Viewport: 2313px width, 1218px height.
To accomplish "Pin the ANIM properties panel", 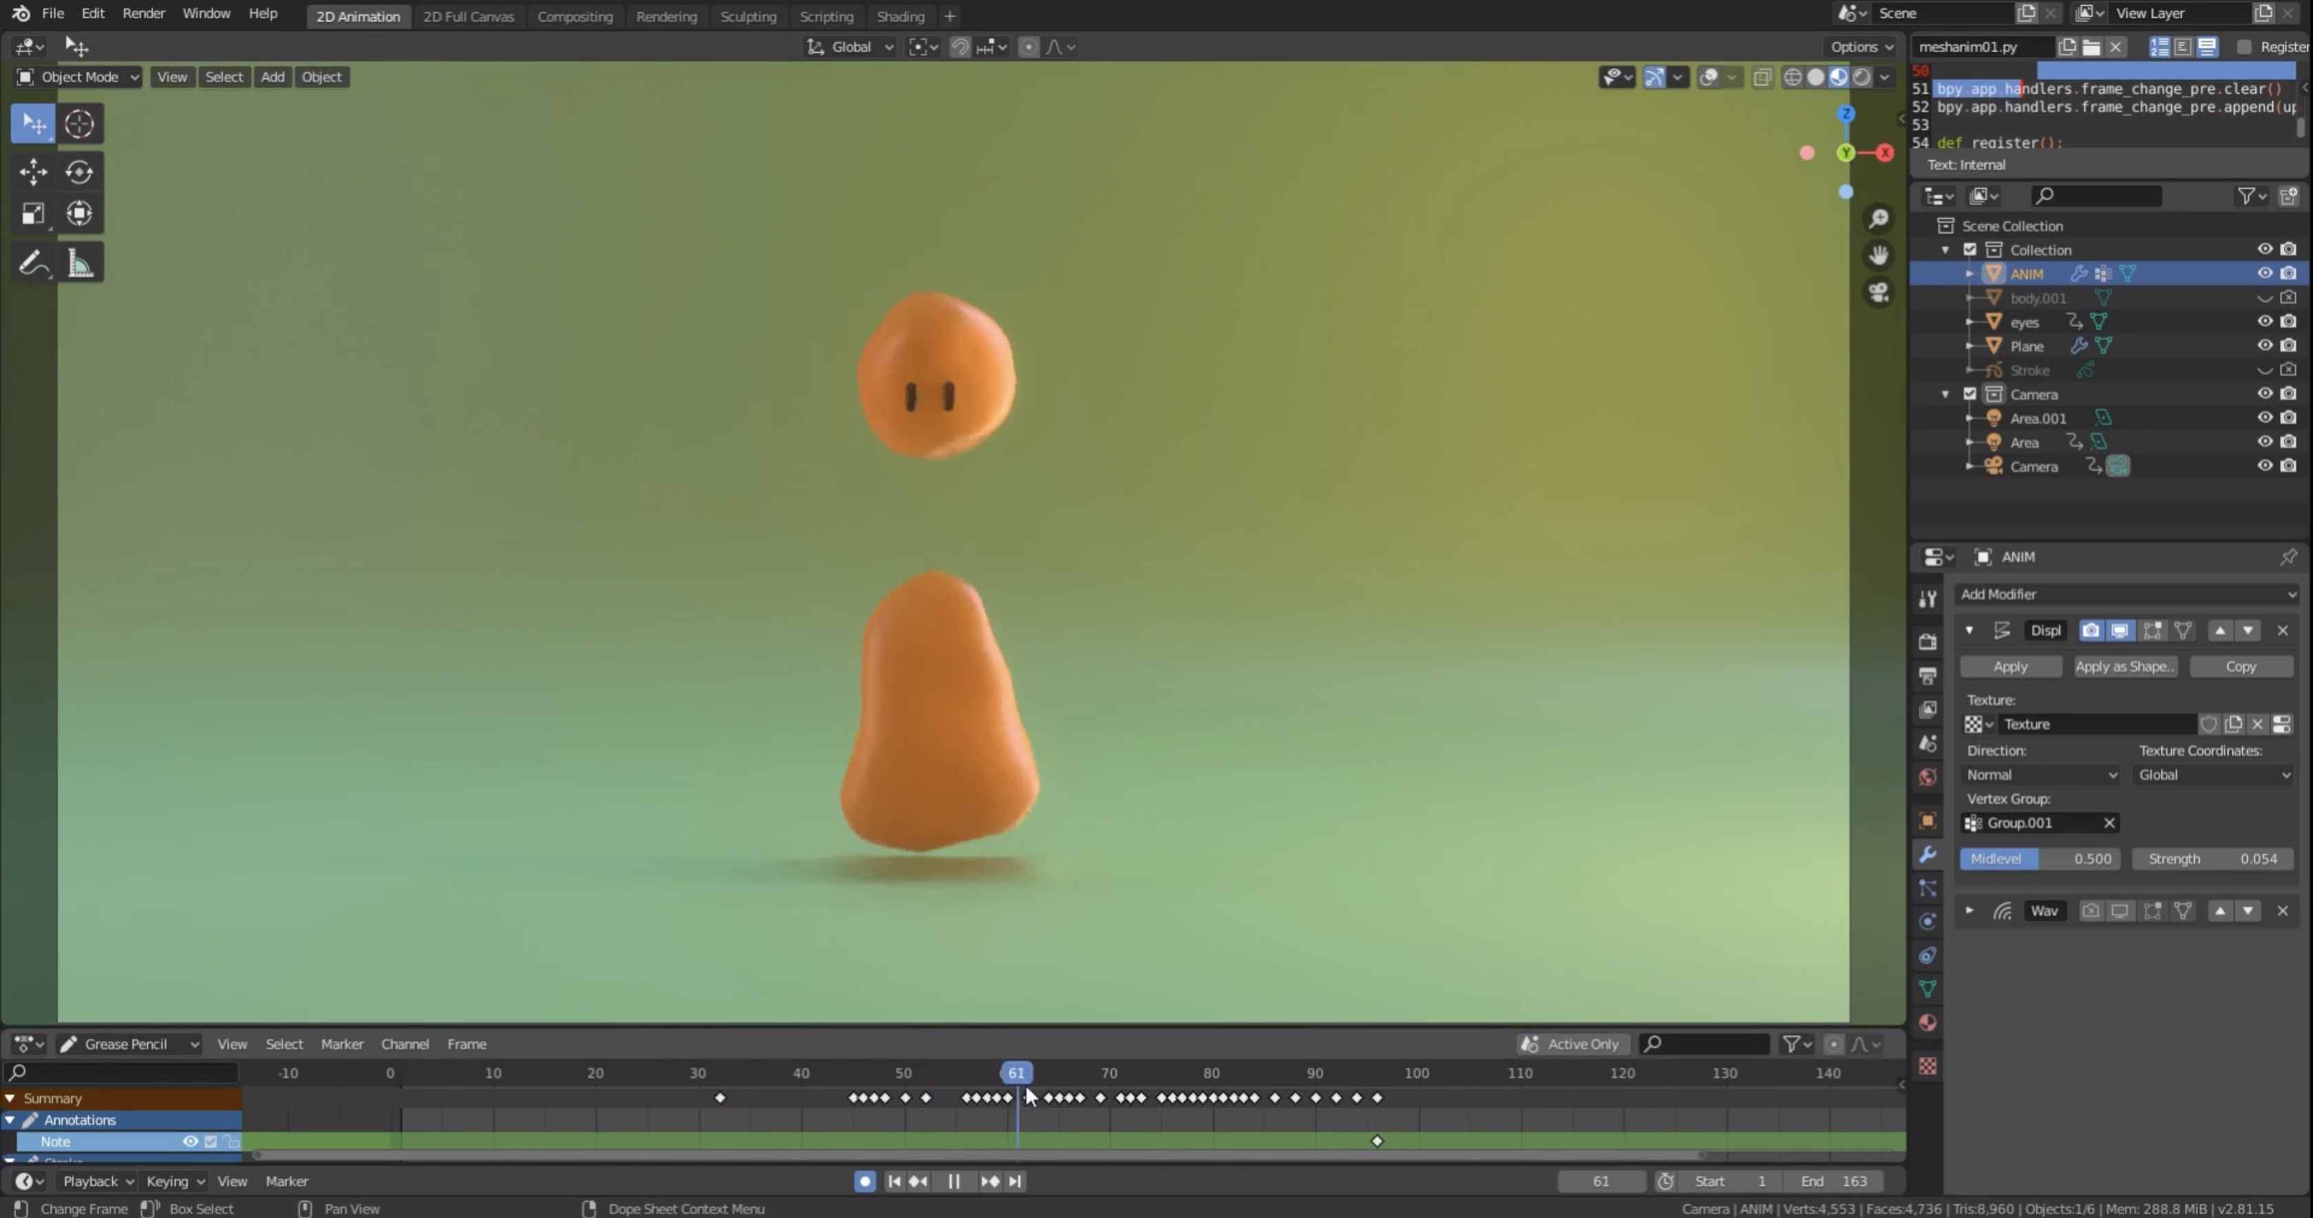I will tap(2288, 557).
